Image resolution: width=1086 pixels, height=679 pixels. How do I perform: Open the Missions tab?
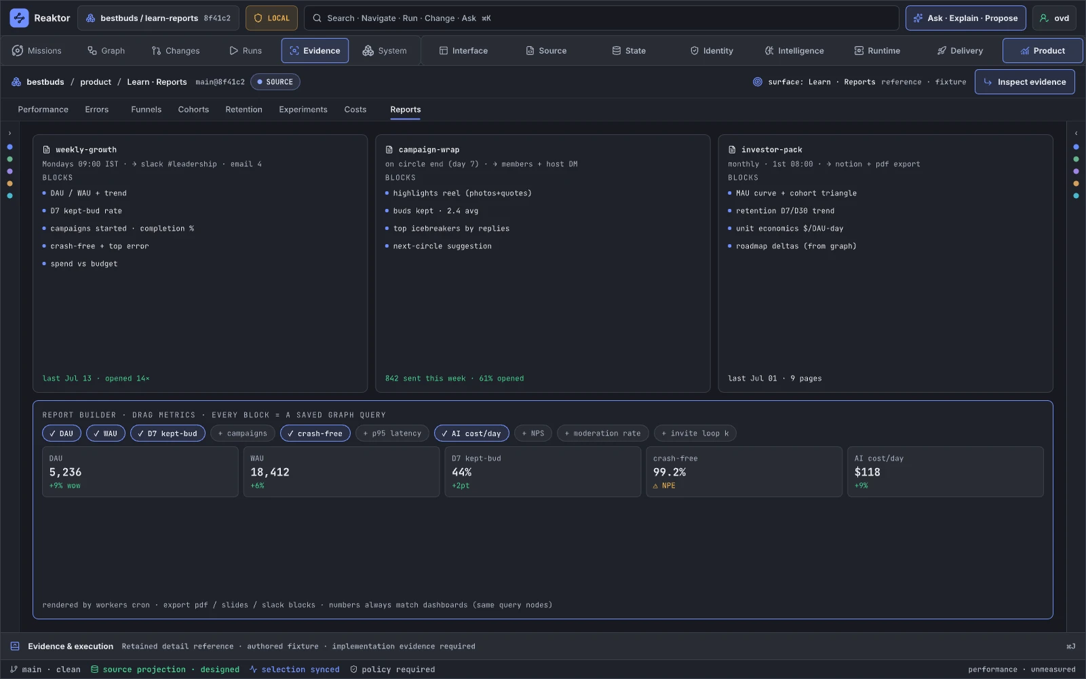37,51
